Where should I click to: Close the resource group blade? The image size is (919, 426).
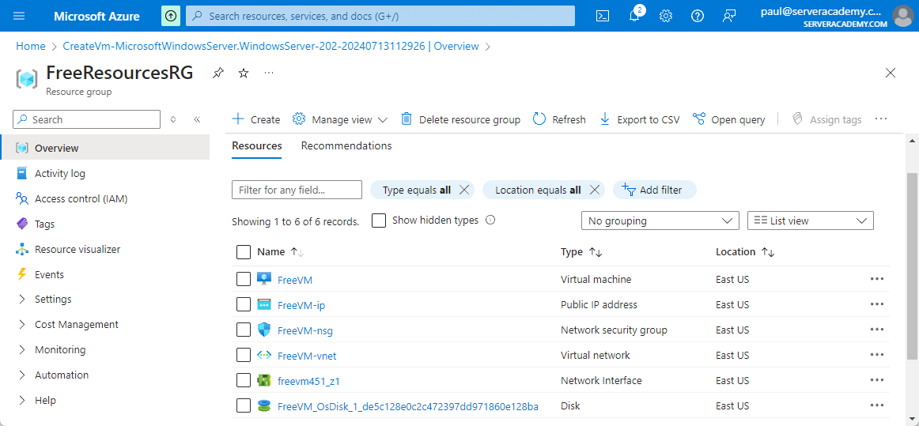pyautogui.click(x=891, y=73)
